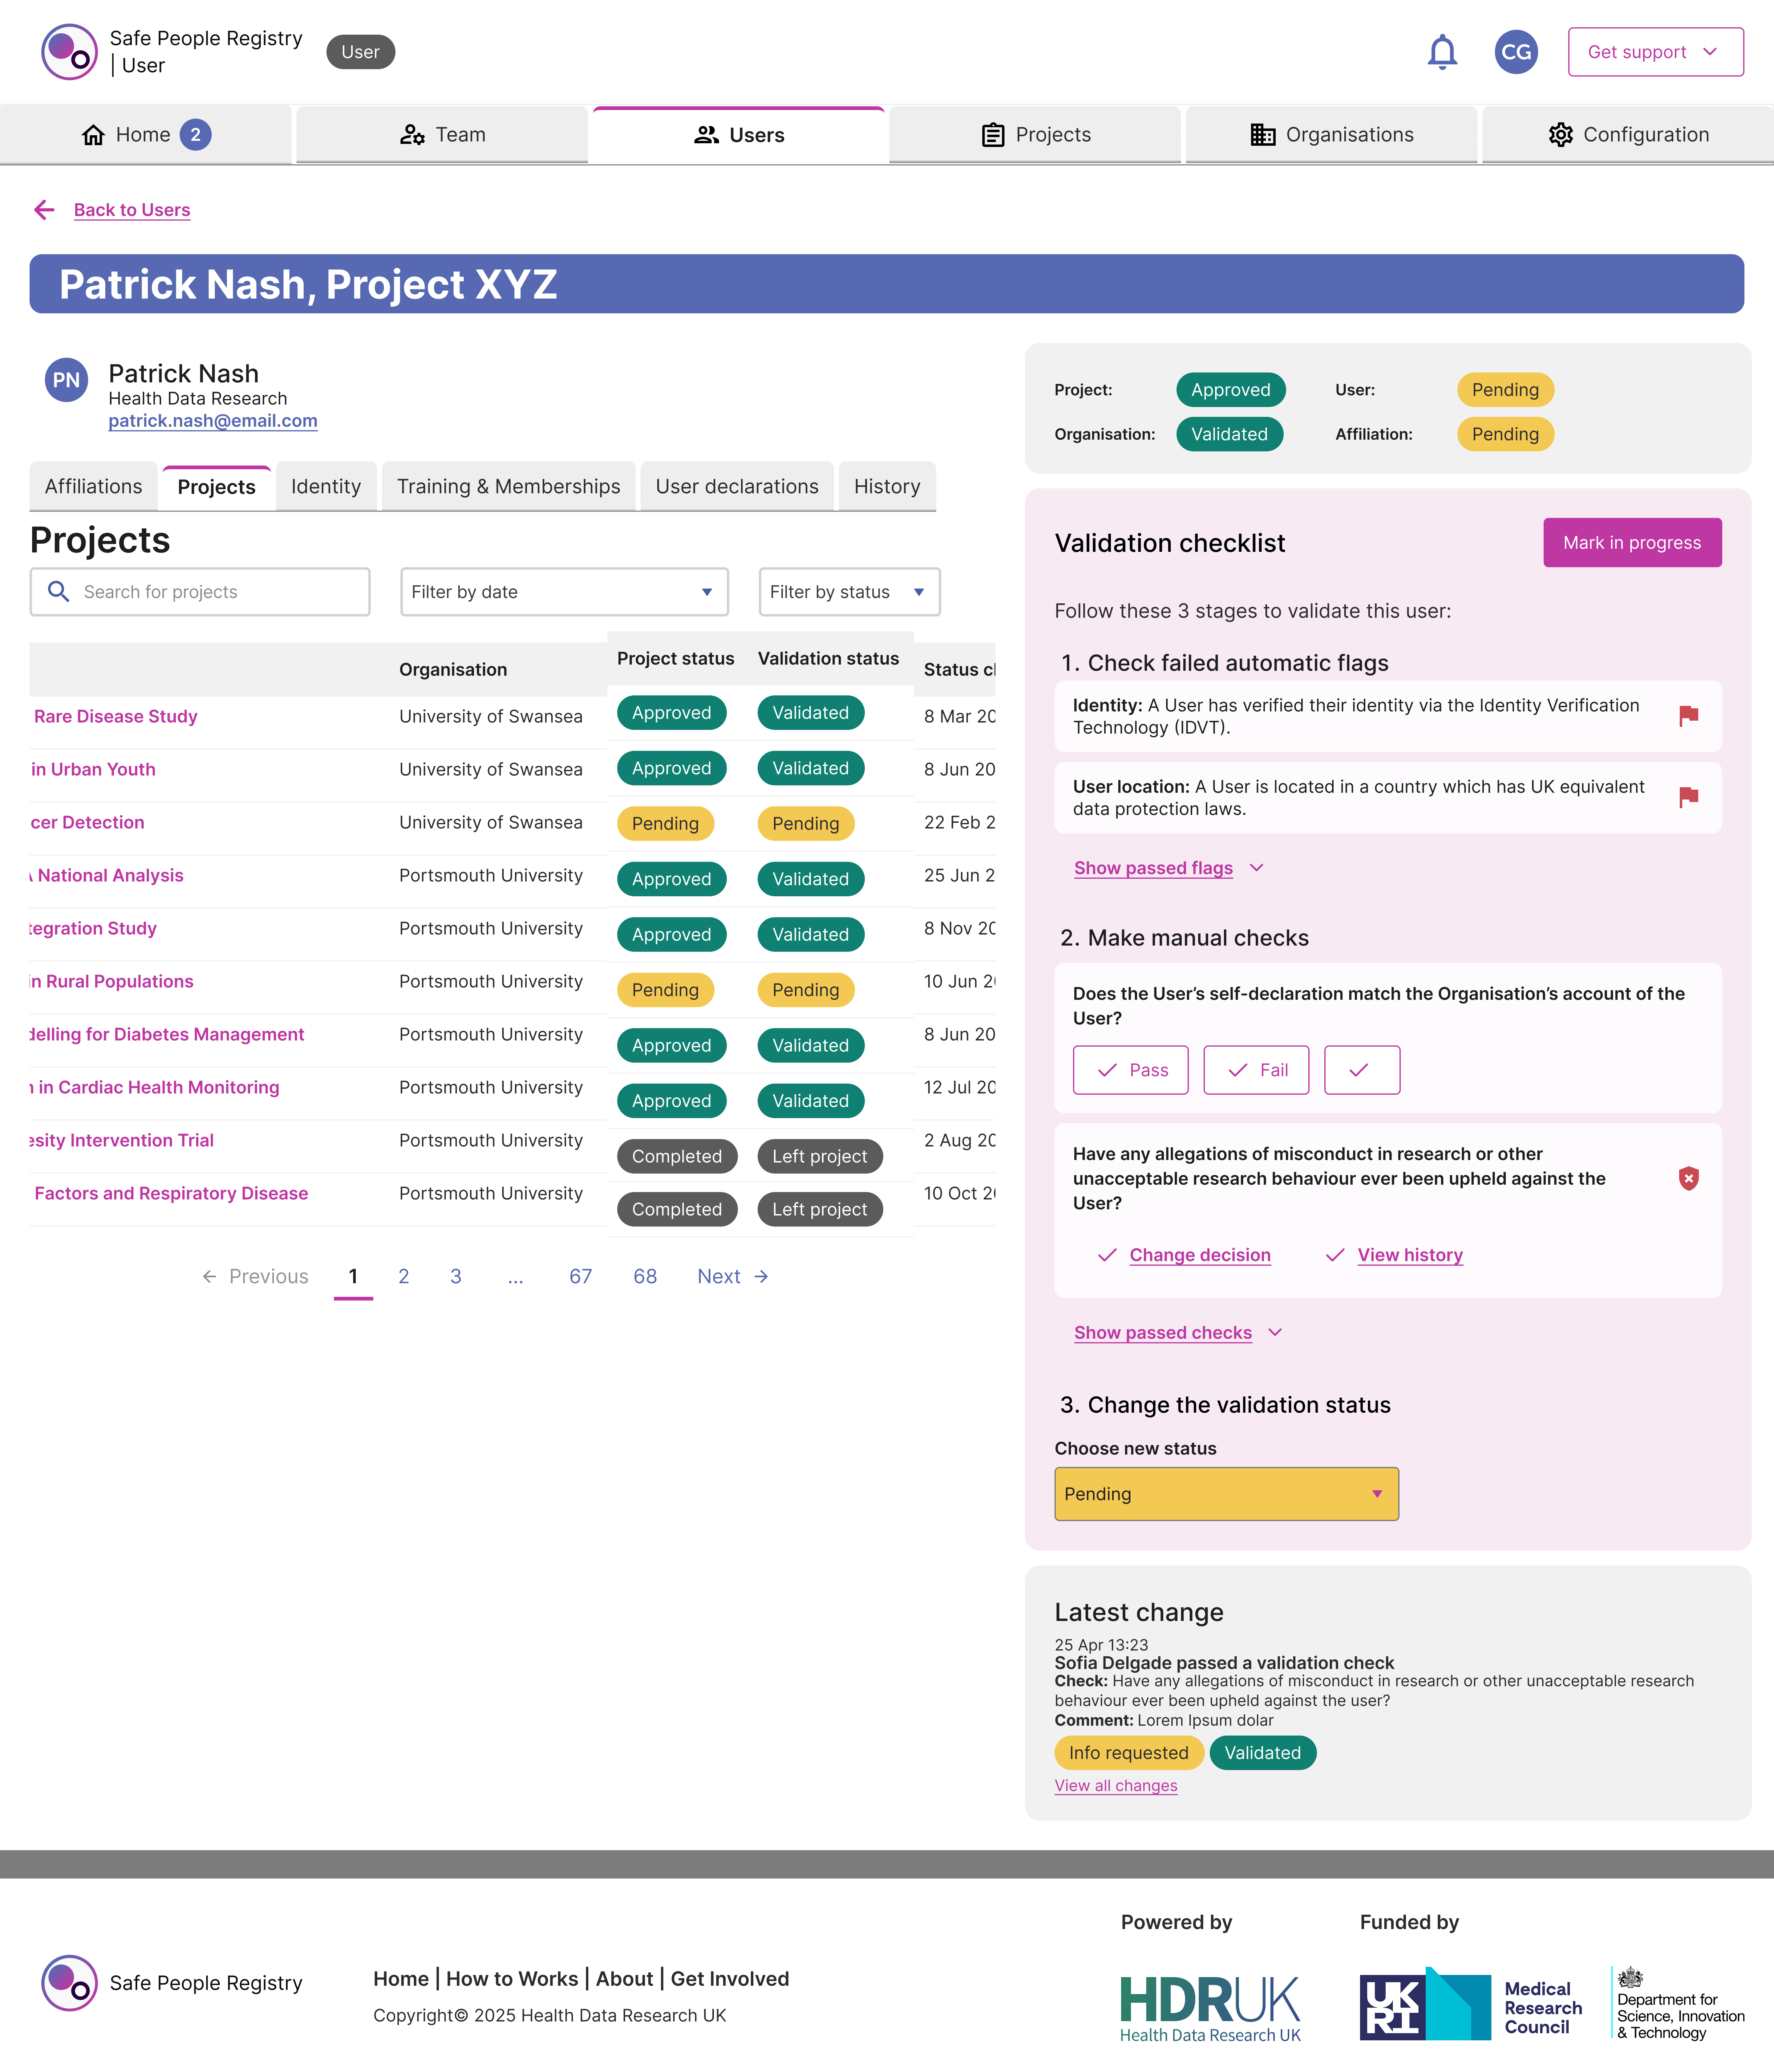Image resolution: width=1774 pixels, height=2072 pixels.
Task: Expand Show passed checks
Action: (1178, 1333)
